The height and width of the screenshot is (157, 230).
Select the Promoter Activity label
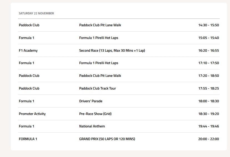pyautogui.click(x=32, y=114)
